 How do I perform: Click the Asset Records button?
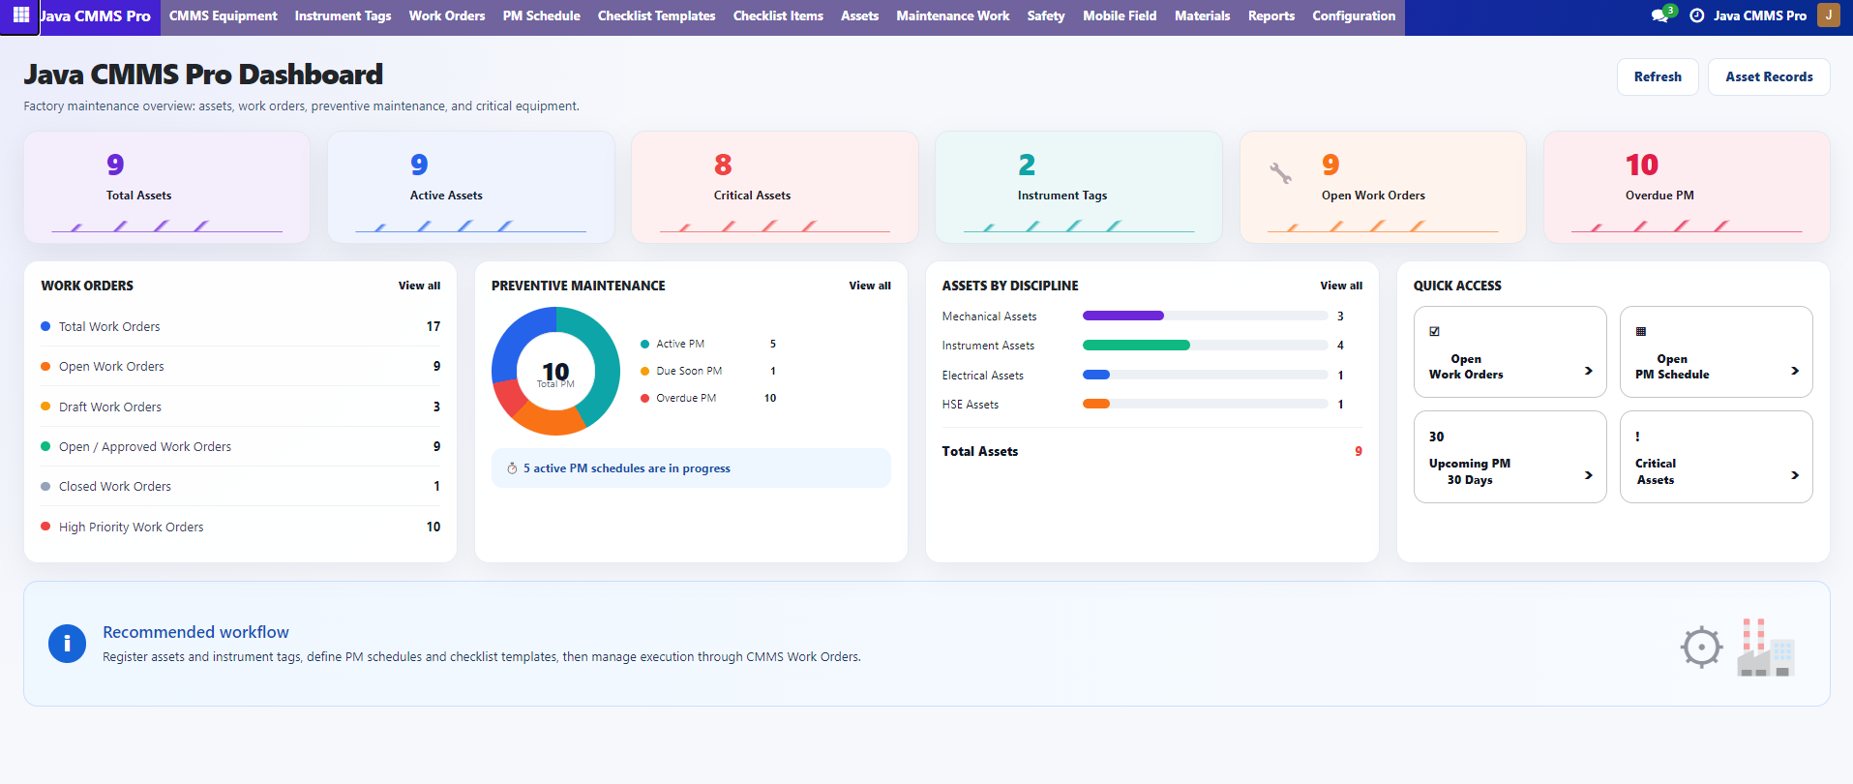coord(1769,76)
